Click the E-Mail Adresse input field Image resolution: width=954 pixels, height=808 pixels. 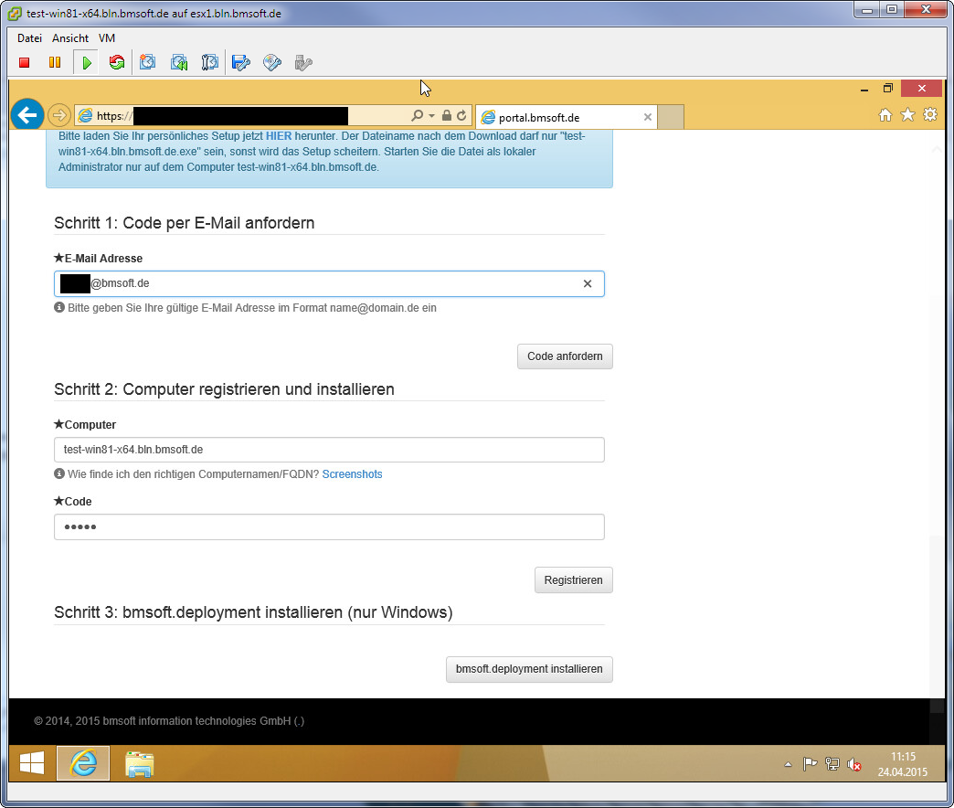(x=329, y=283)
